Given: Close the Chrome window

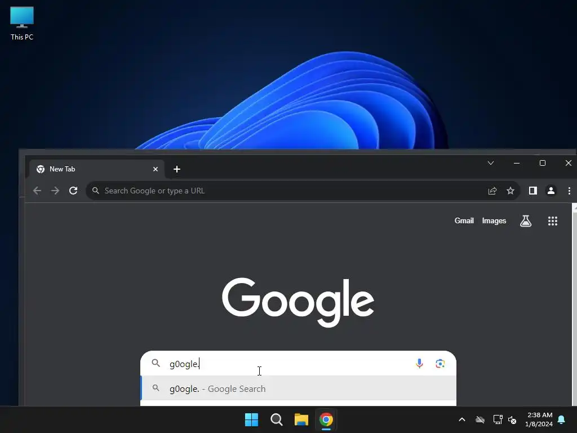Looking at the screenshot, I should pyautogui.click(x=568, y=163).
